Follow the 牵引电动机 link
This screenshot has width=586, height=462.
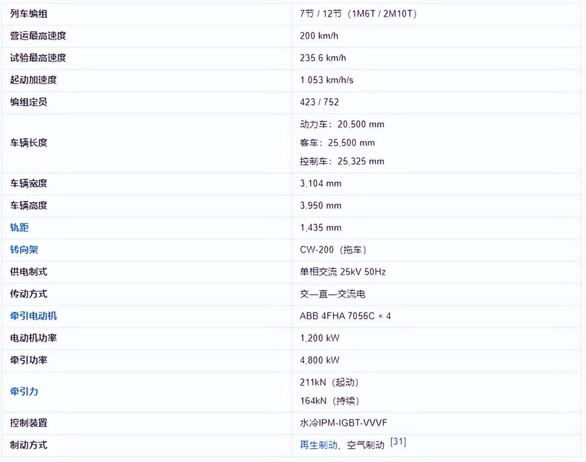[33, 316]
